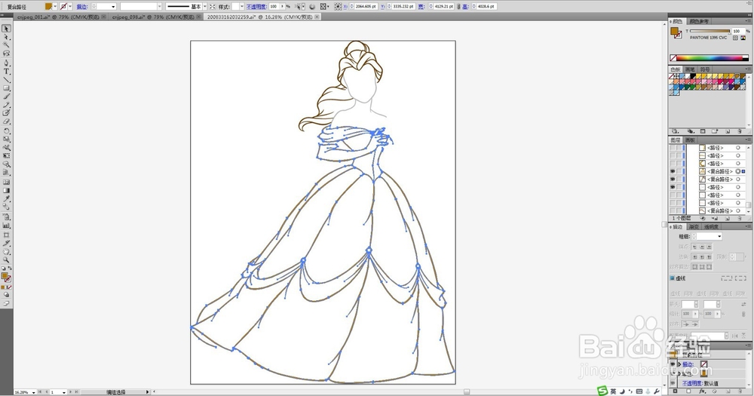
Task: Open 样式 graphic style dropdown
Action: tap(242, 6)
